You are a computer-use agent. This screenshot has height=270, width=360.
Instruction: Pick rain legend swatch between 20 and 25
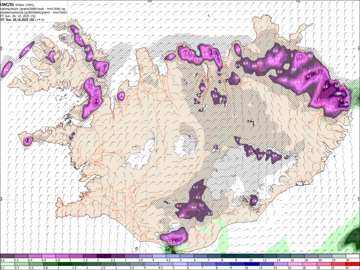coord(323,264)
